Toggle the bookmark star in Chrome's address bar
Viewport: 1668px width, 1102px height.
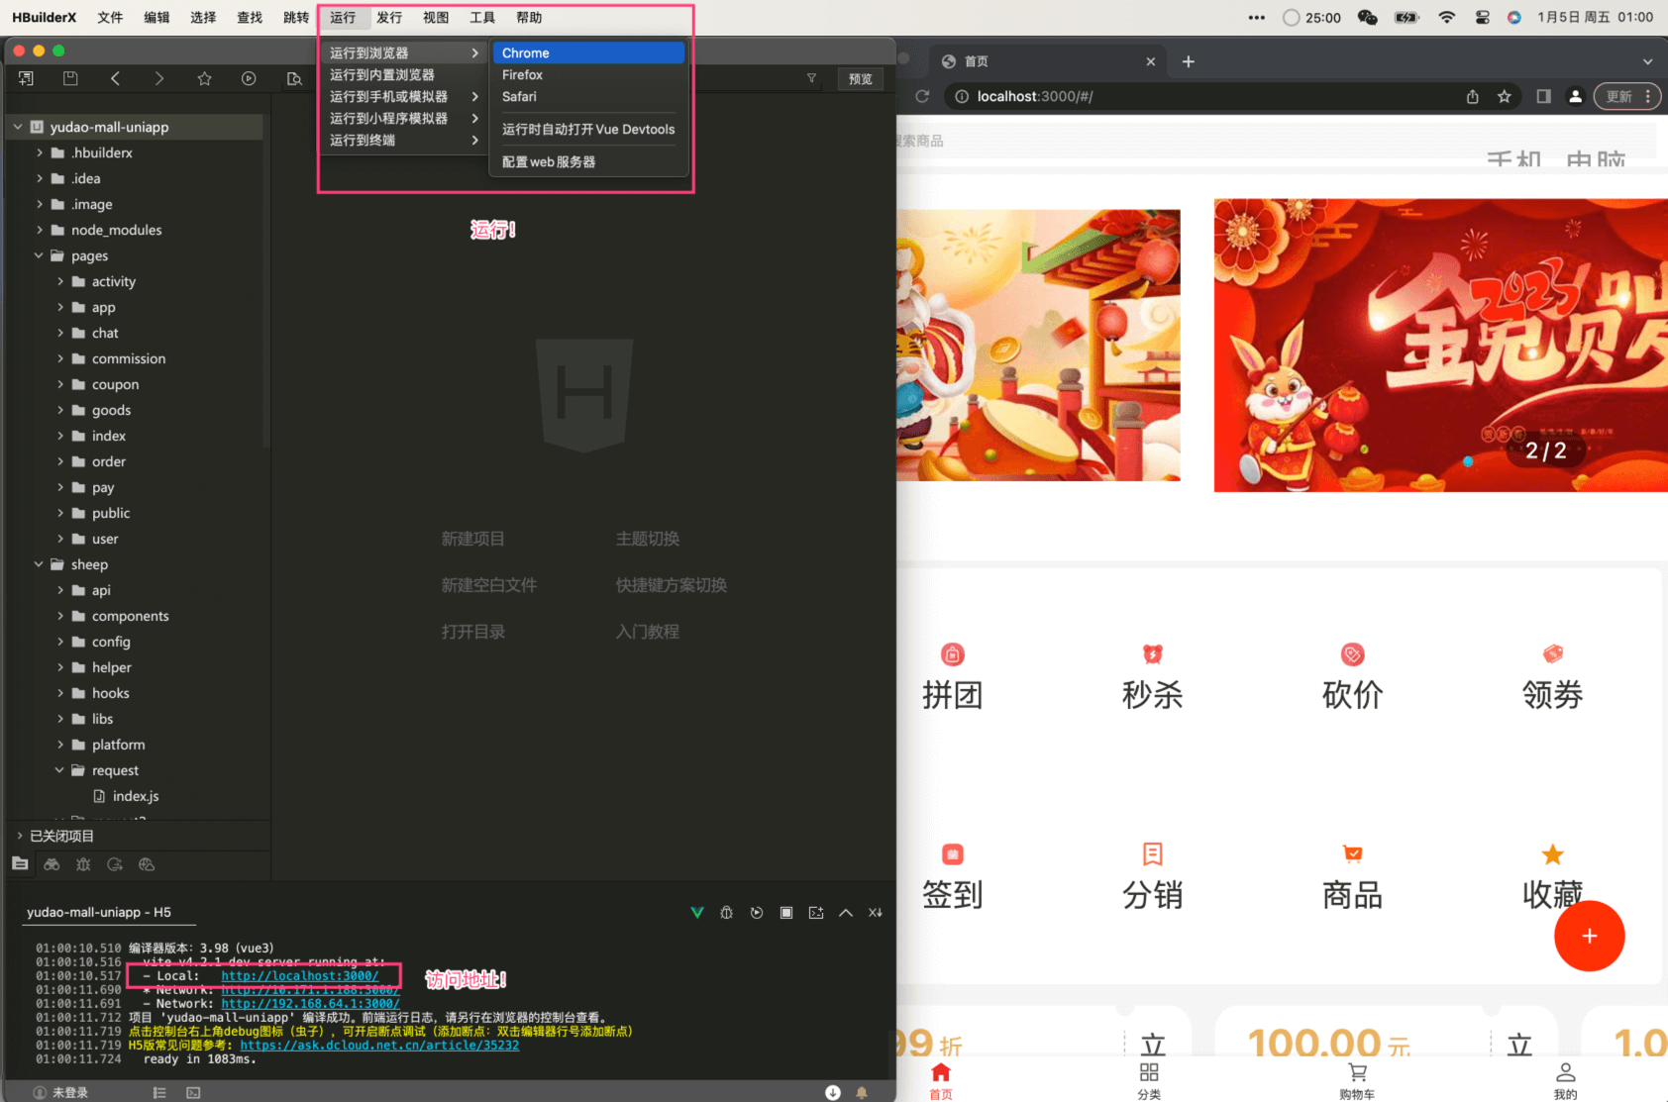point(1505,96)
